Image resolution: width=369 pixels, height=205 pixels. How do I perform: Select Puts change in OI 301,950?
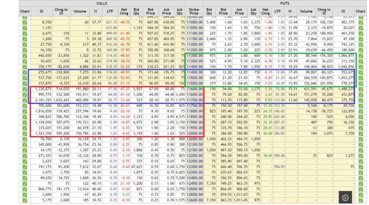pos(326,84)
